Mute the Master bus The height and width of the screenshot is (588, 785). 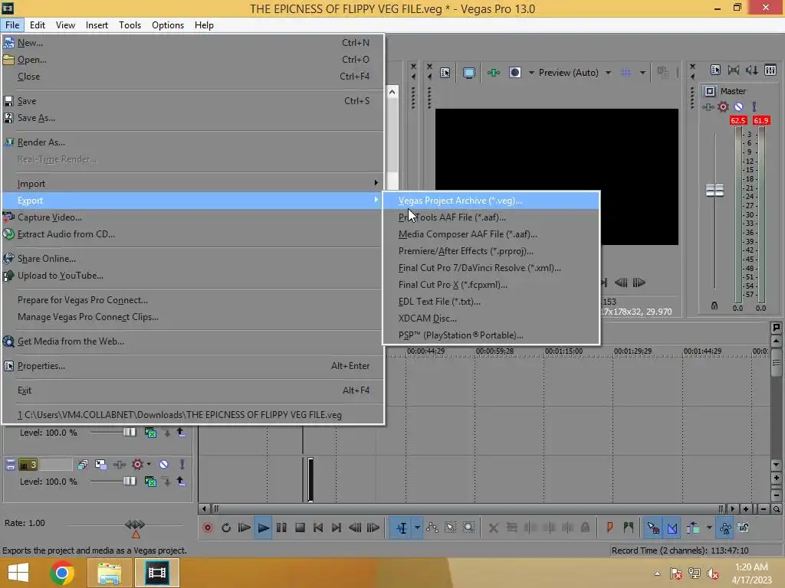738,107
